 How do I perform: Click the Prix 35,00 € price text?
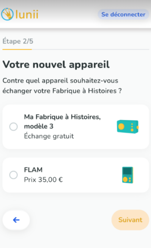(43, 180)
